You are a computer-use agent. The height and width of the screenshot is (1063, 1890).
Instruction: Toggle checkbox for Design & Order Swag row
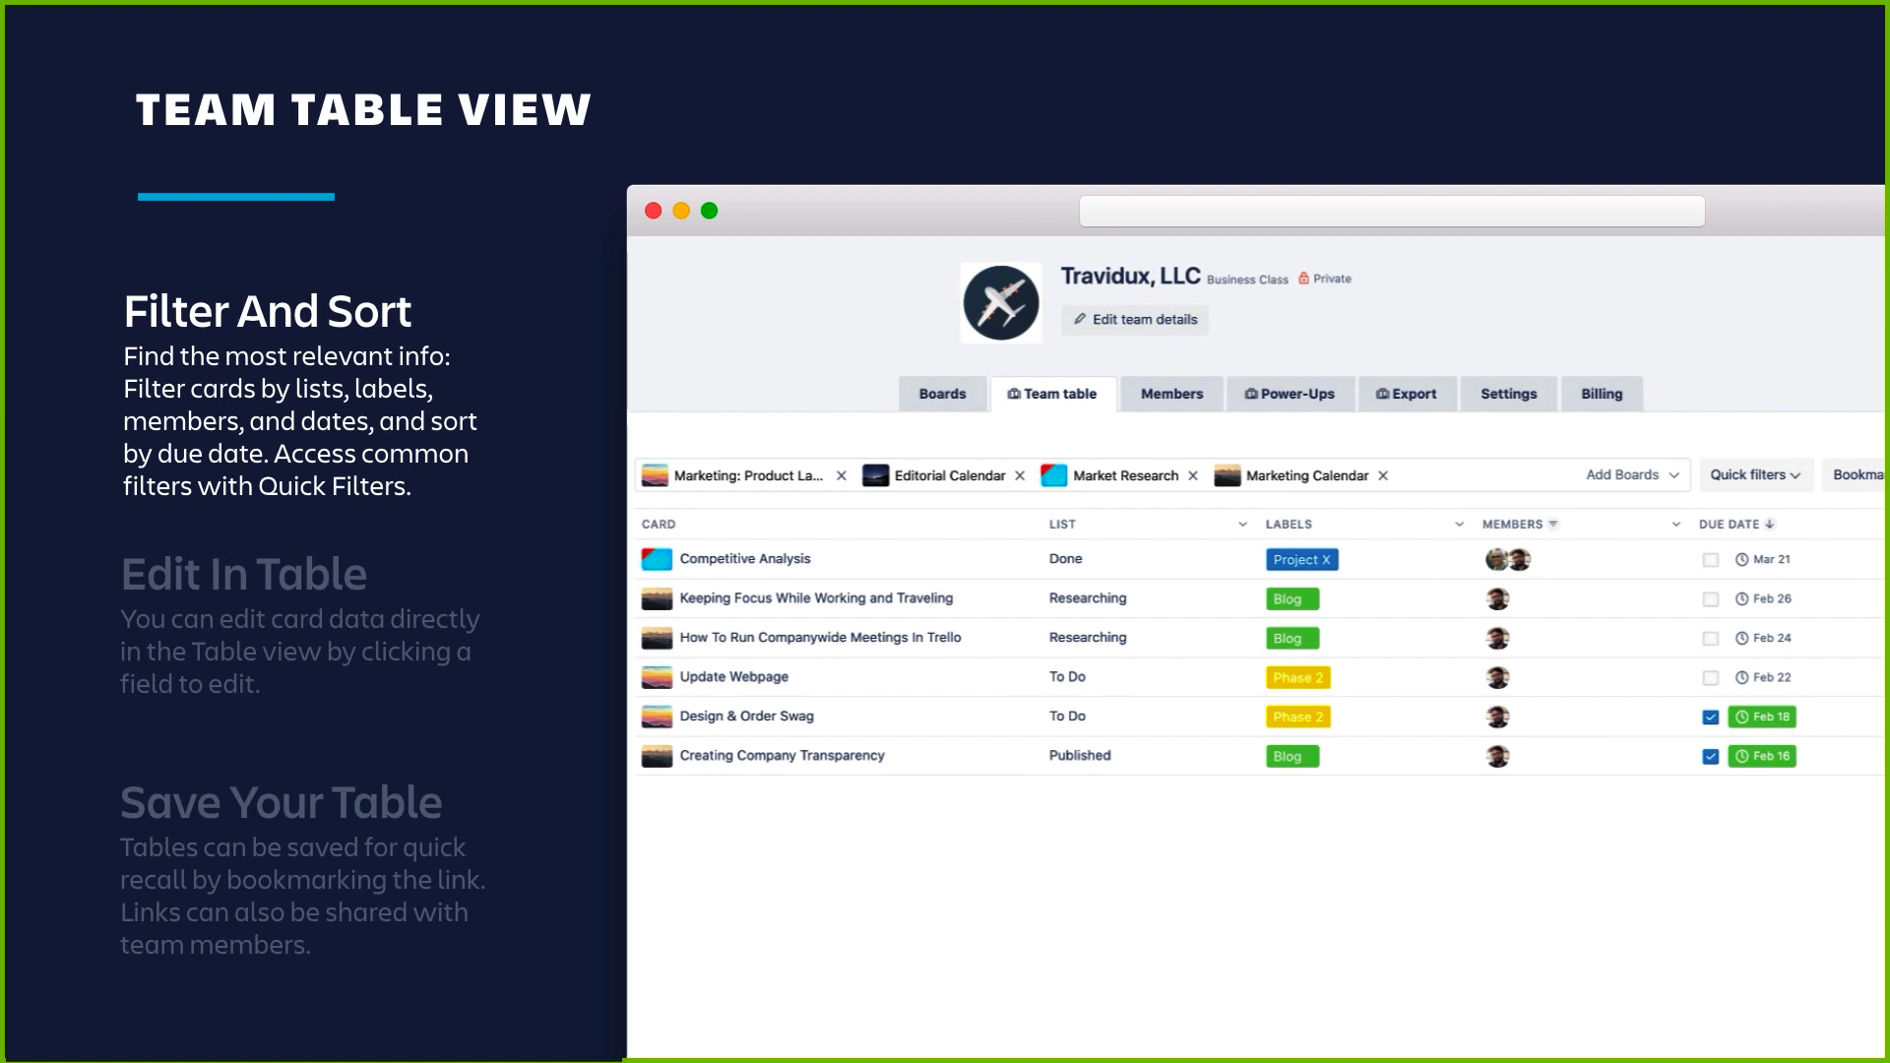1711,717
